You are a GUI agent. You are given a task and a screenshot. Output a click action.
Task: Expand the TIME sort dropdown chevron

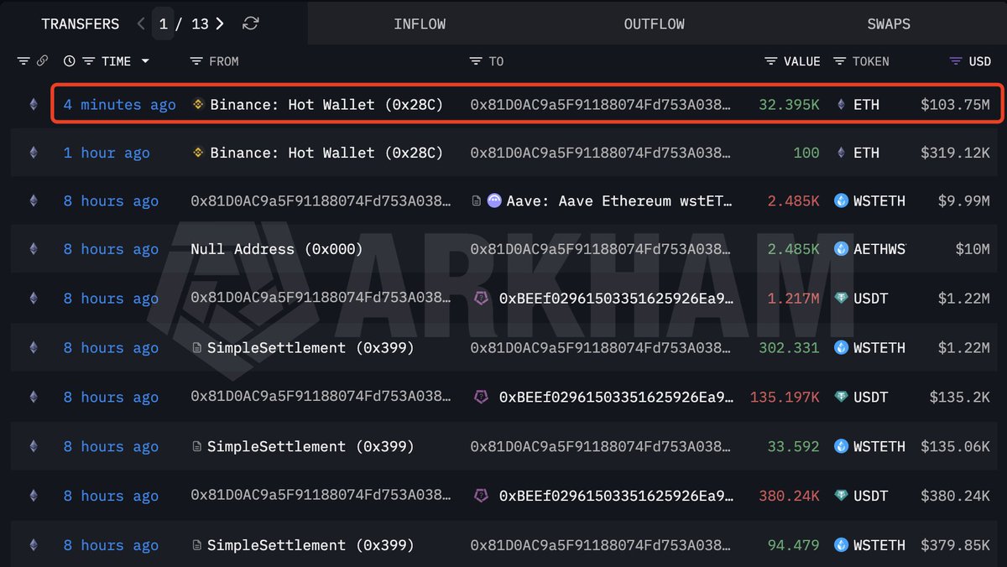click(x=146, y=60)
